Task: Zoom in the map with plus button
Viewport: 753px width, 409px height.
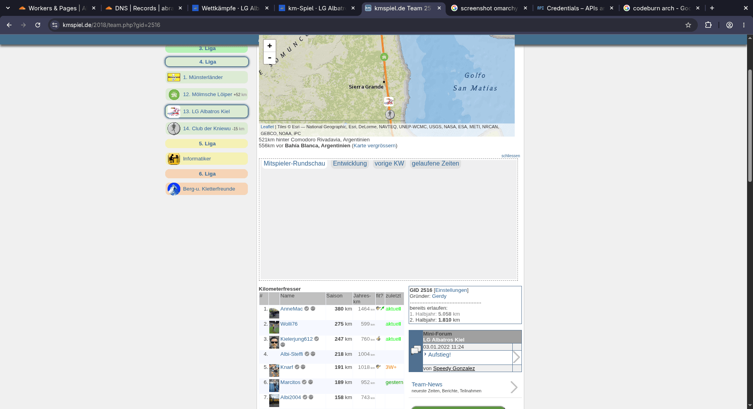Action: click(x=270, y=46)
